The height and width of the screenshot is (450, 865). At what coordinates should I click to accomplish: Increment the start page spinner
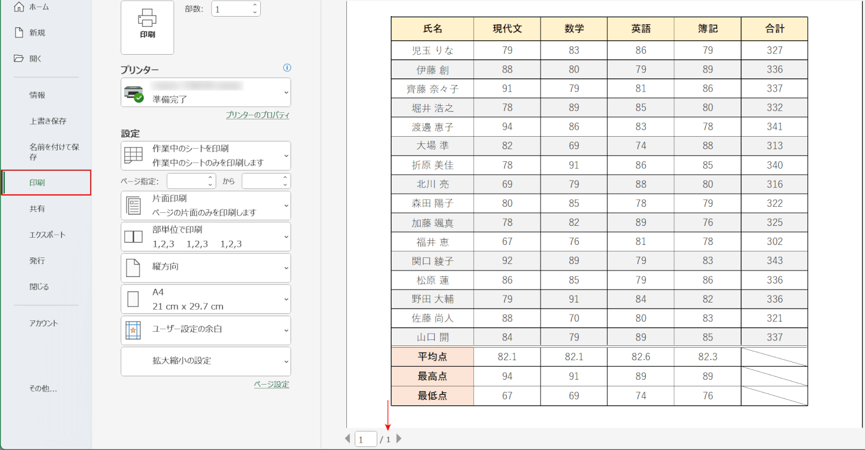tap(211, 178)
